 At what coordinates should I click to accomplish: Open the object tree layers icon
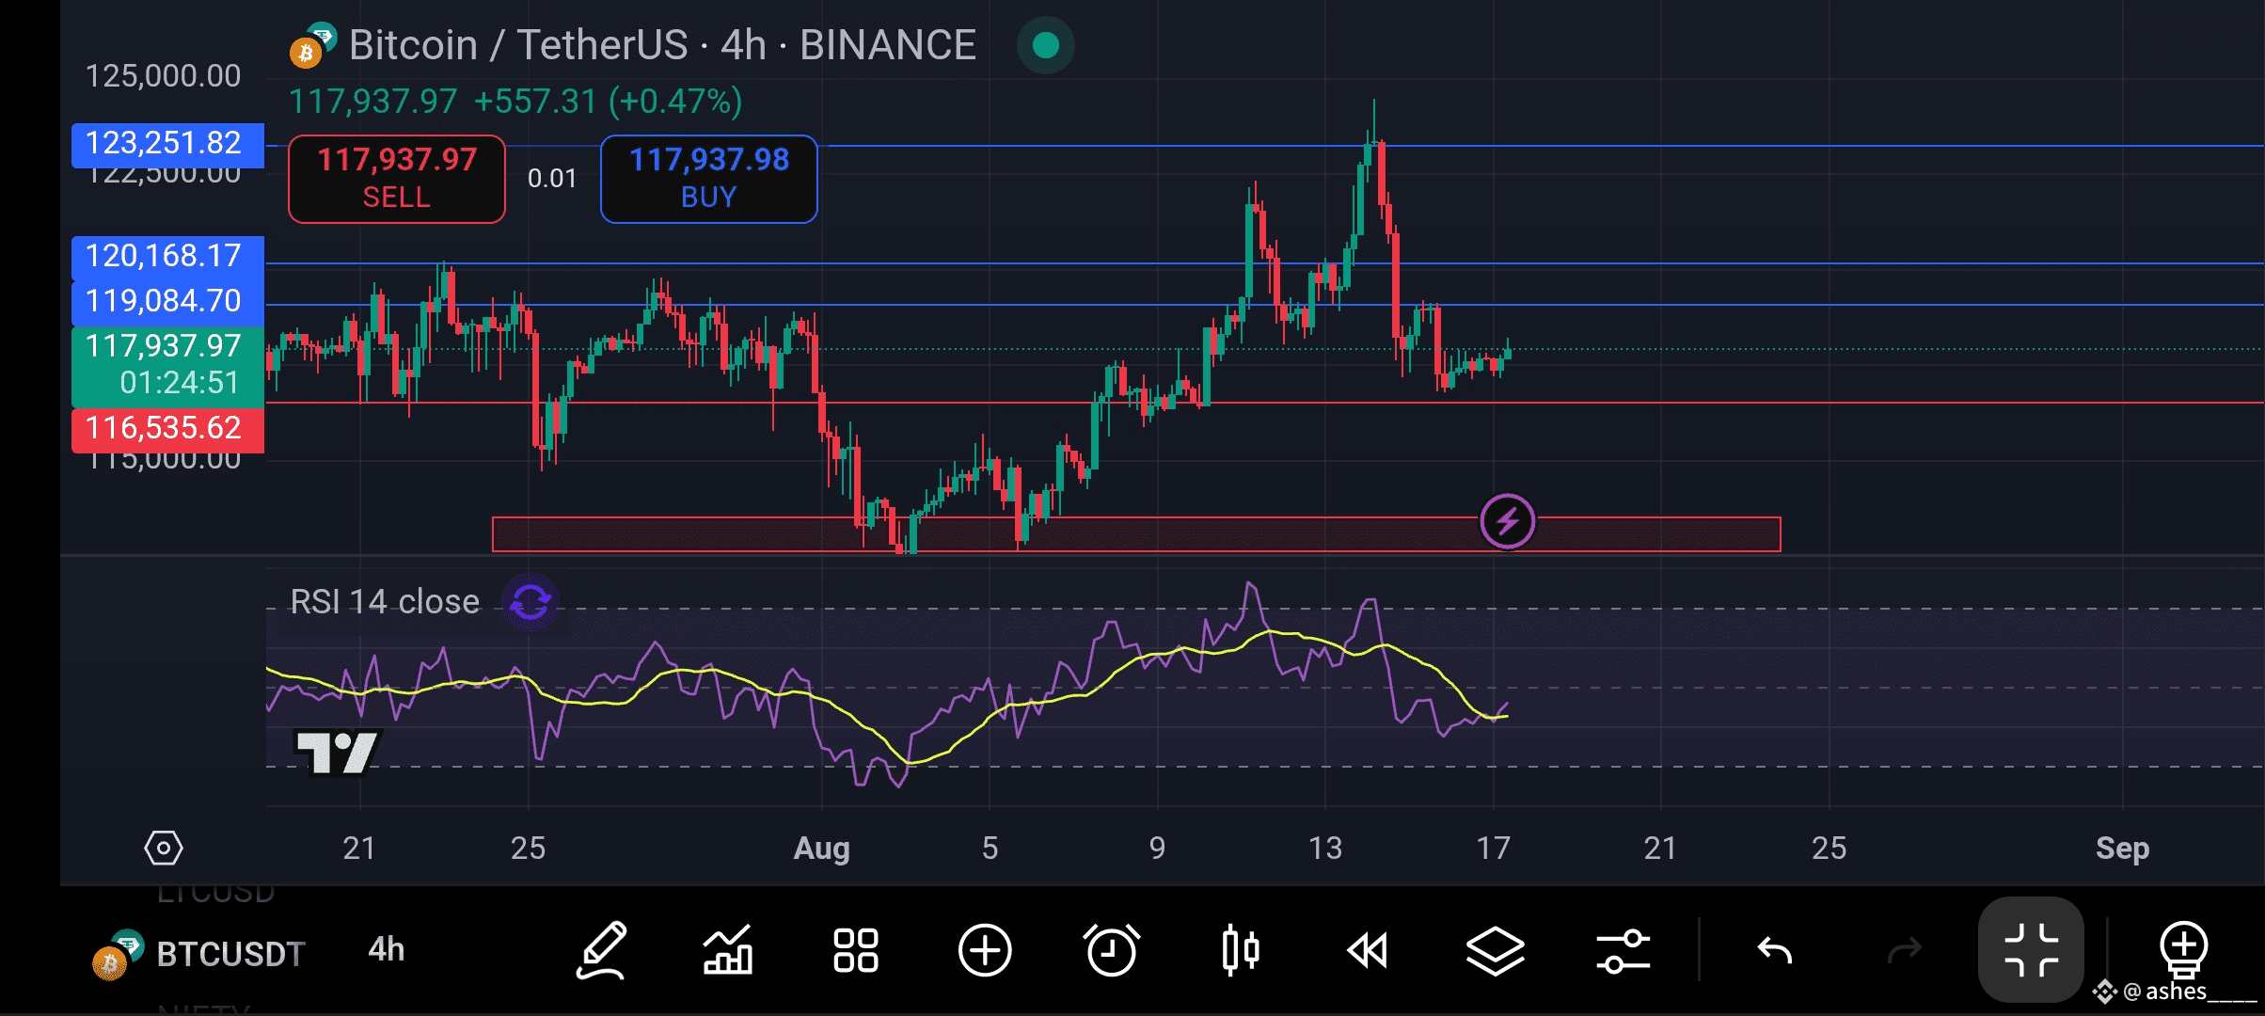tap(1496, 950)
